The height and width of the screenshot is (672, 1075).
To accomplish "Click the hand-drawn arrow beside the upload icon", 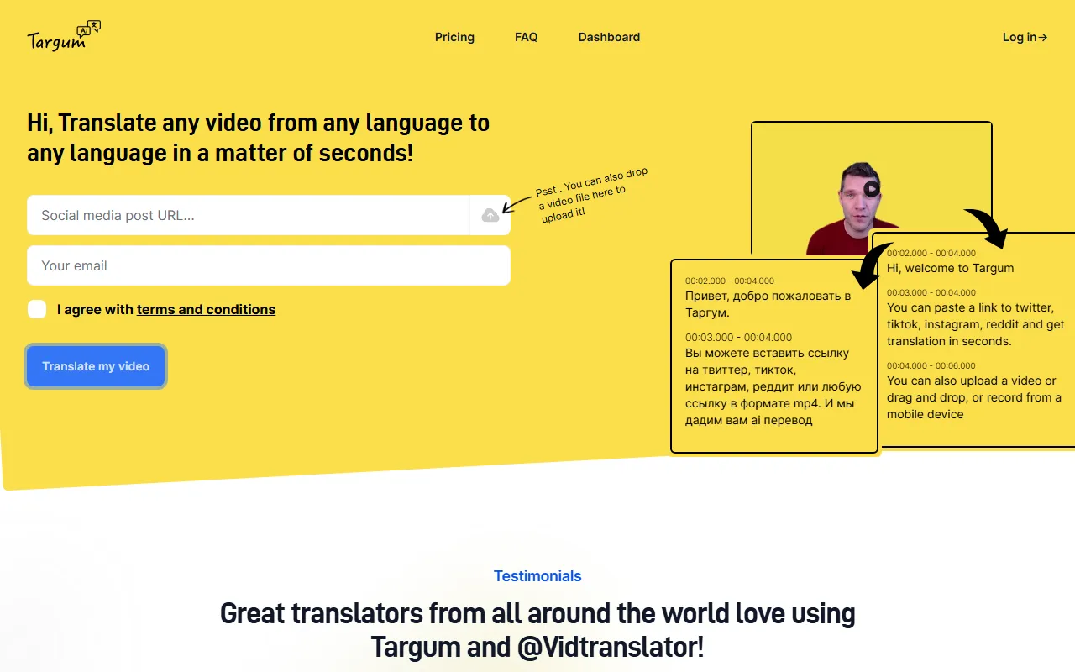I will coord(517,202).
